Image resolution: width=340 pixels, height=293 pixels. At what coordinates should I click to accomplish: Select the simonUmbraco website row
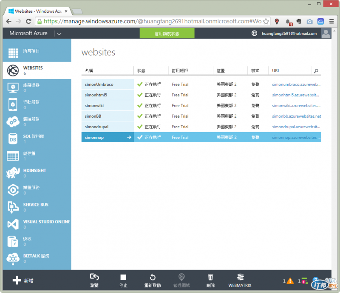201,85
